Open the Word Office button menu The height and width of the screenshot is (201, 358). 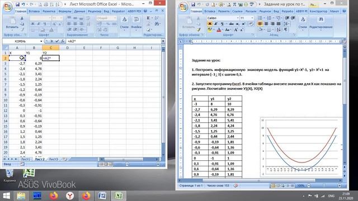point(183,7)
